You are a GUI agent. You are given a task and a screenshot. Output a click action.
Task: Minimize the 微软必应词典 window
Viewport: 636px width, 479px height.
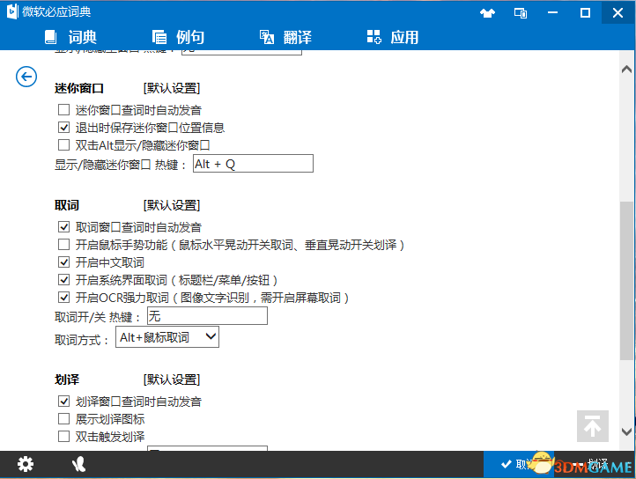(552, 13)
